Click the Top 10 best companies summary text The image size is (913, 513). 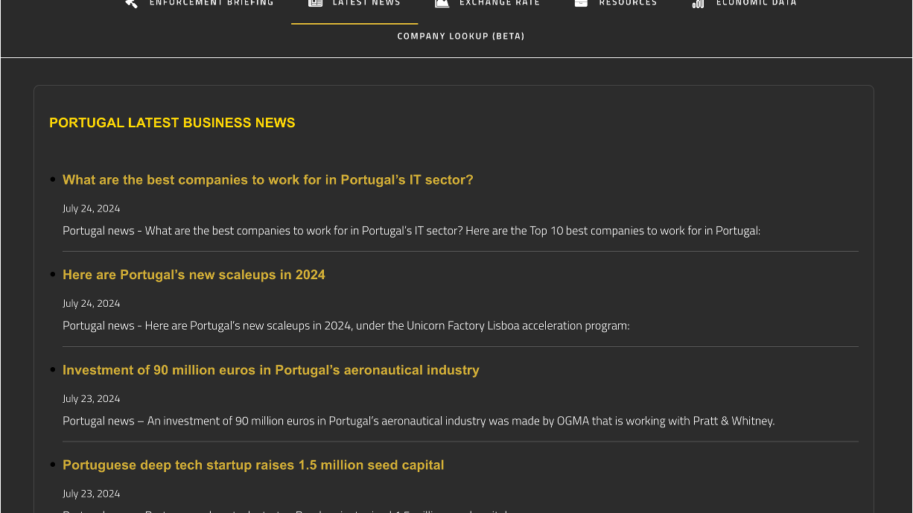pyautogui.click(x=411, y=231)
